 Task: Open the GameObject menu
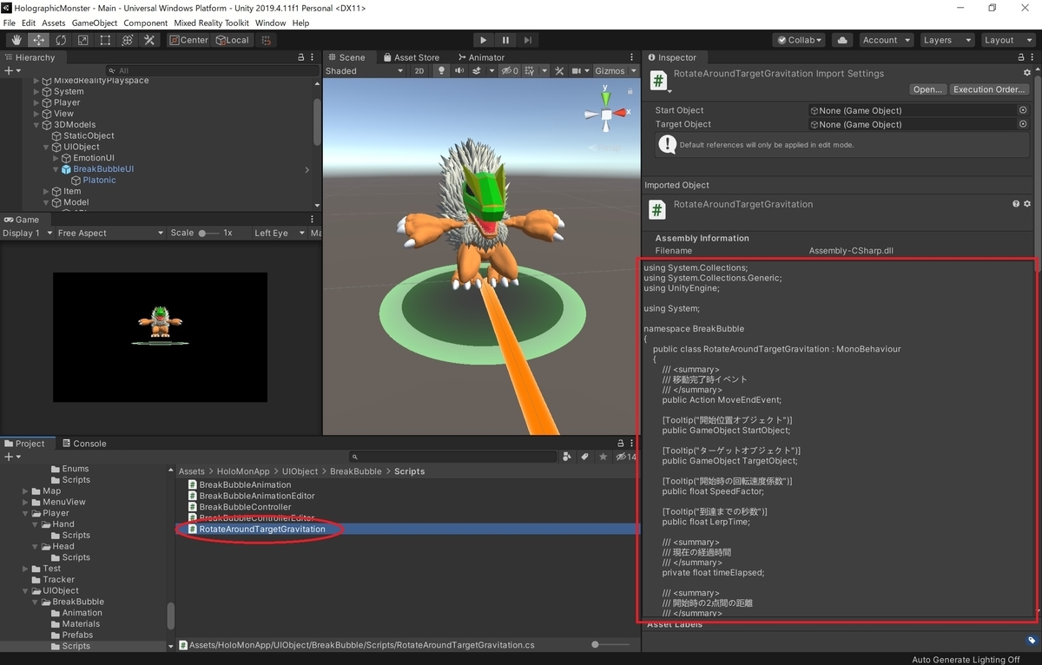tap(94, 23)
